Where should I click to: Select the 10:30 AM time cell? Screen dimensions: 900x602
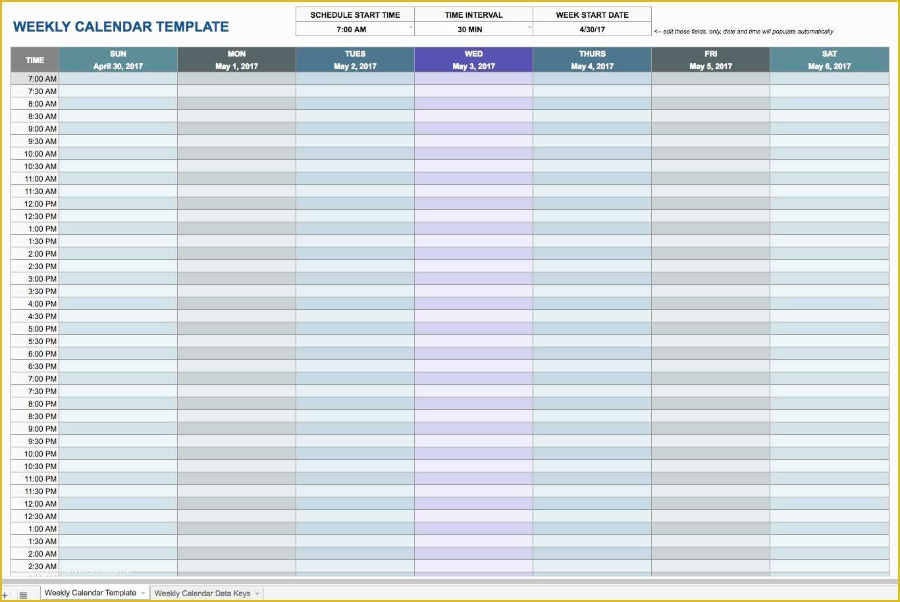[x=35, y=166]
